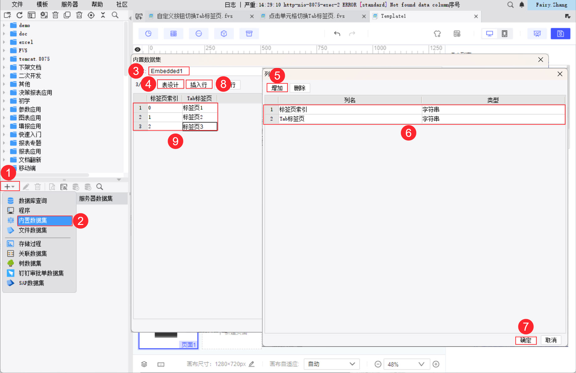Screen dimensions: 576x373
Task: Click the trash delete icon in file toolbar
Action: click(55, 15)
